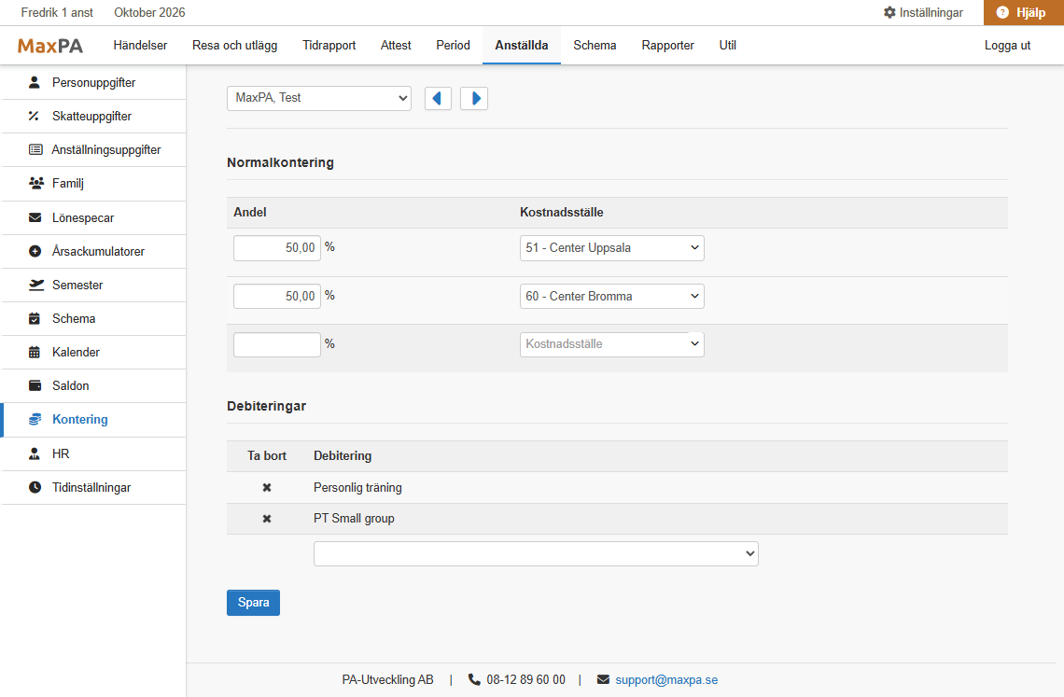Click the Saldon wallet icon

(x=35, y=385)
